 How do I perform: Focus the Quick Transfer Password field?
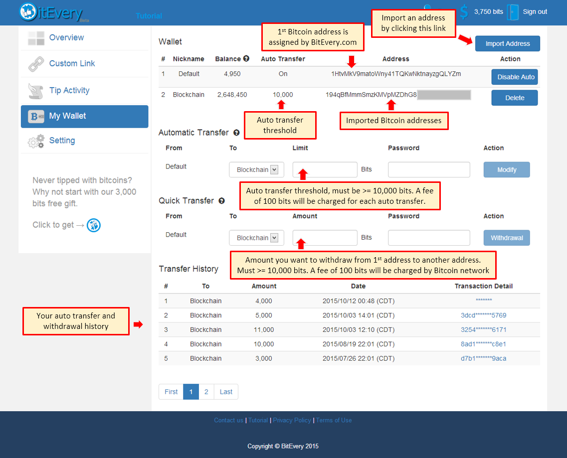tap(429, 238)
